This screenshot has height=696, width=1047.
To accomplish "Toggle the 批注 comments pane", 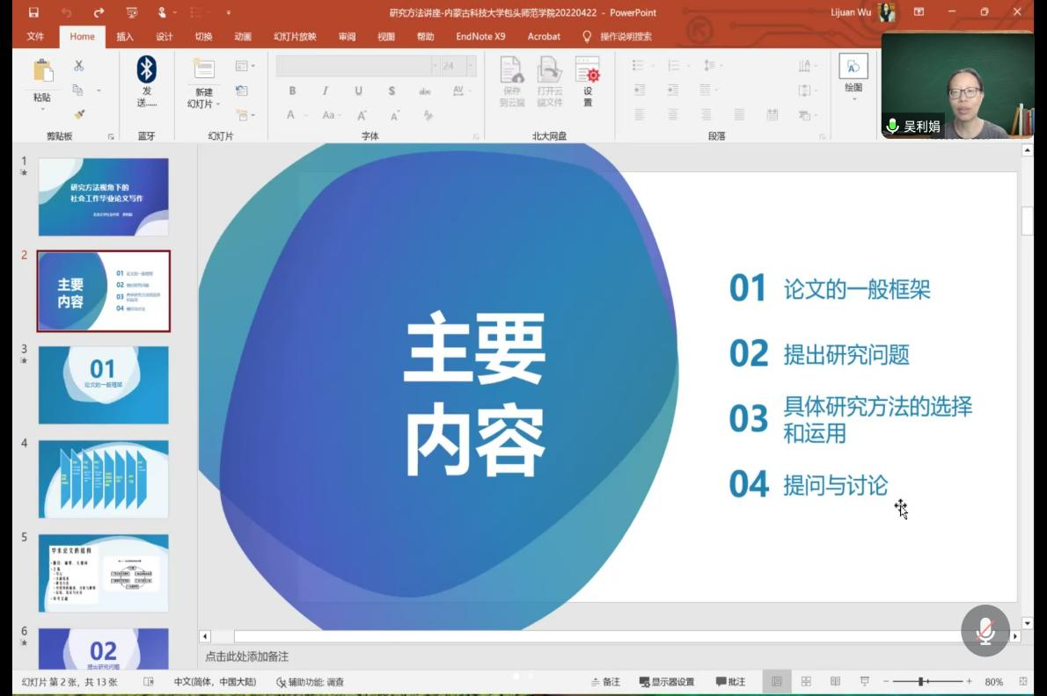I will click(x=730, y=682).
